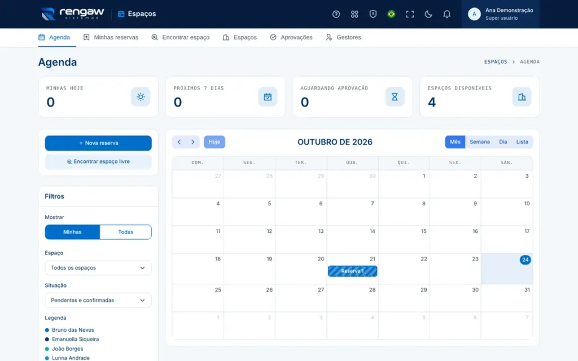Click the calendar icon in Próximos 7 Dias card
578x361 pixels.
[268, 97]
